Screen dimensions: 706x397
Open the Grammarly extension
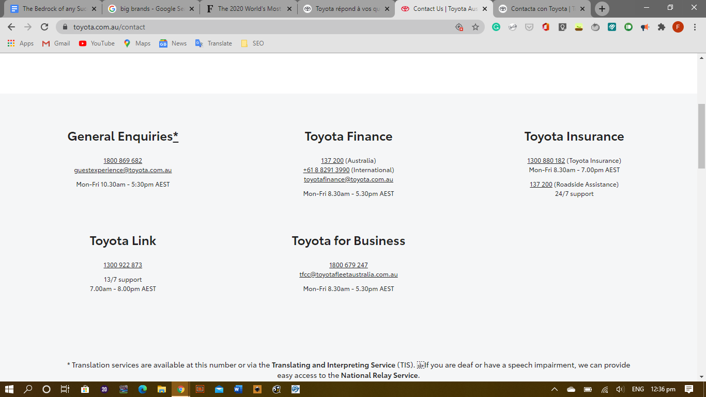pyautogui.click(x=496, y=27)
